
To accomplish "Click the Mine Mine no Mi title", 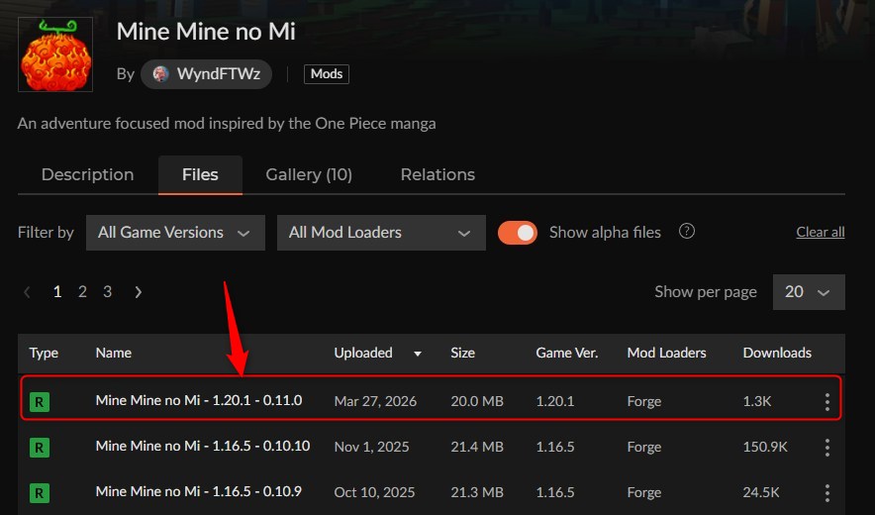I will pos(206,32).
